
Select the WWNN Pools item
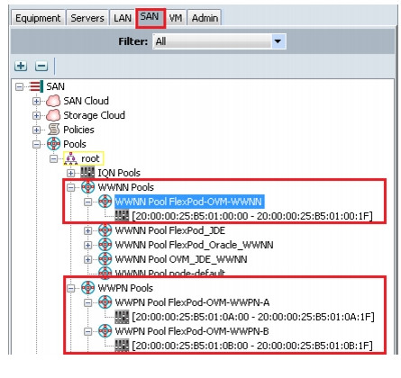[125, 187]
